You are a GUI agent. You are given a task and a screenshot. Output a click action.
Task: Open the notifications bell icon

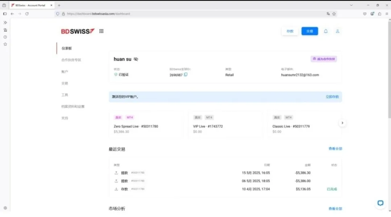(326, 31)
